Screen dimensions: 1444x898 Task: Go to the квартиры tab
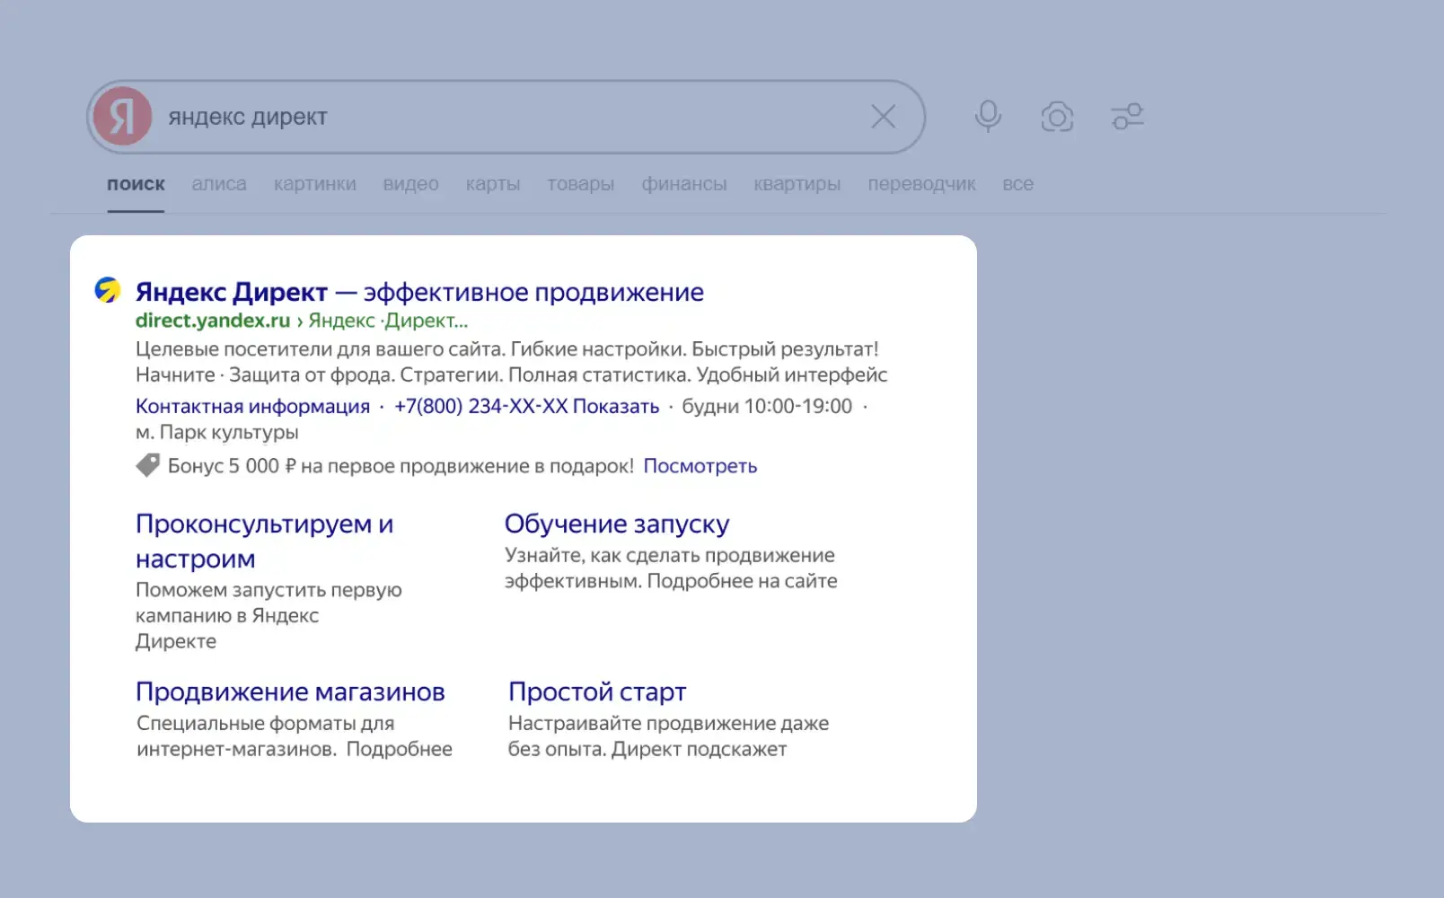pos(797,184)
